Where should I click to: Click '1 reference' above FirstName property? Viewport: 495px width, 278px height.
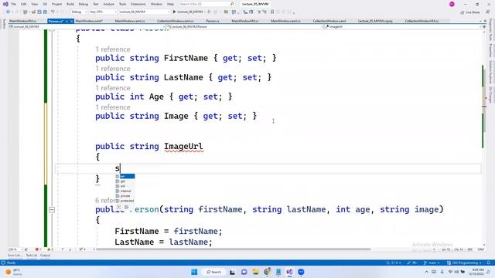point(113,49)
